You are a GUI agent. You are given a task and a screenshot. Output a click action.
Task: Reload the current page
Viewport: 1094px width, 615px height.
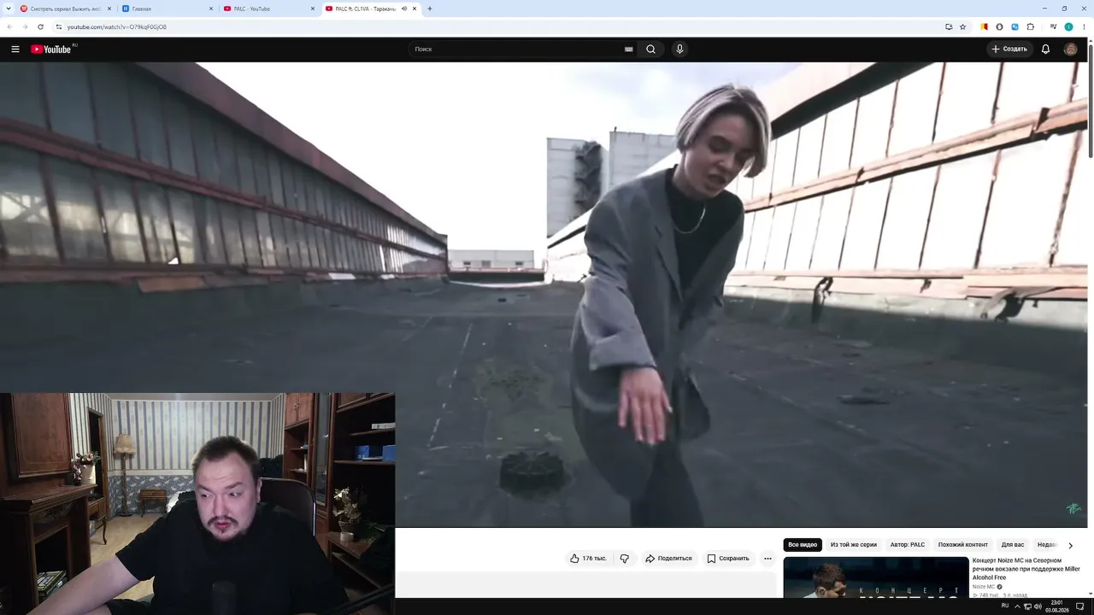[x=40, y=26]
